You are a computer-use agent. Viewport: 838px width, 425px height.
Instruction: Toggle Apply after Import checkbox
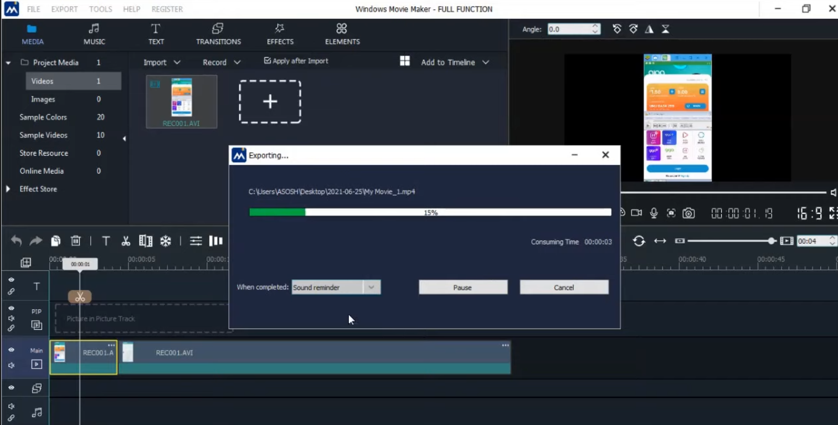coord(268,61)
